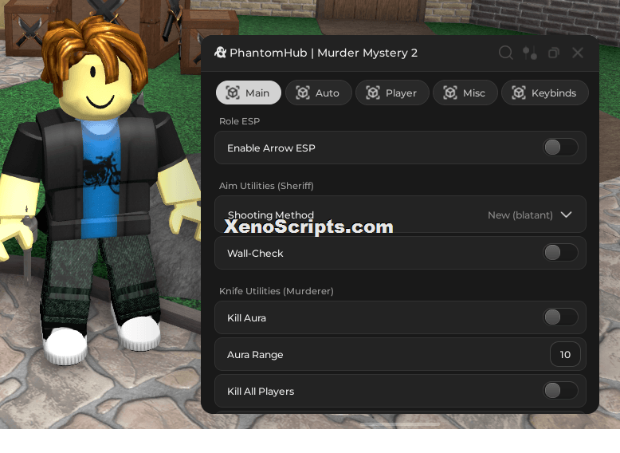Click the Knife Utilities (Murderer) heading
Image resolution: width=620 pixels, height=453 pixels.
pos(276,291)
